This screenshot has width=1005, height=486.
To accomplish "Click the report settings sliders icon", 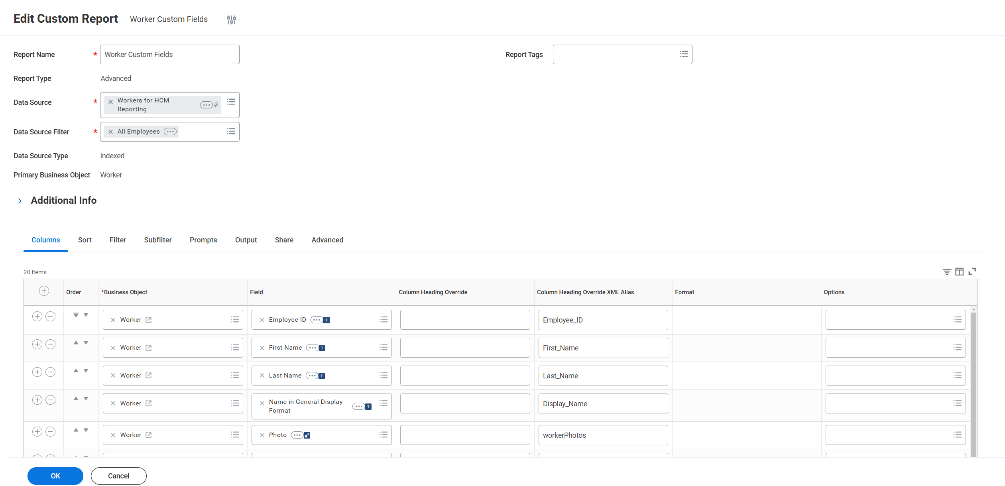I will 231,20.
